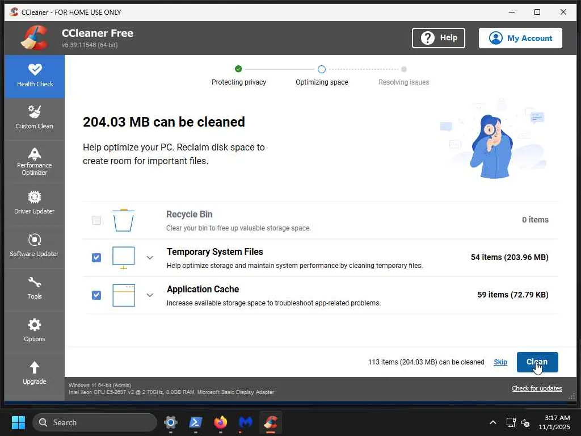581x436 pixels.
Task: Click the 'CCleaner Free' header title
Action: 98,33
